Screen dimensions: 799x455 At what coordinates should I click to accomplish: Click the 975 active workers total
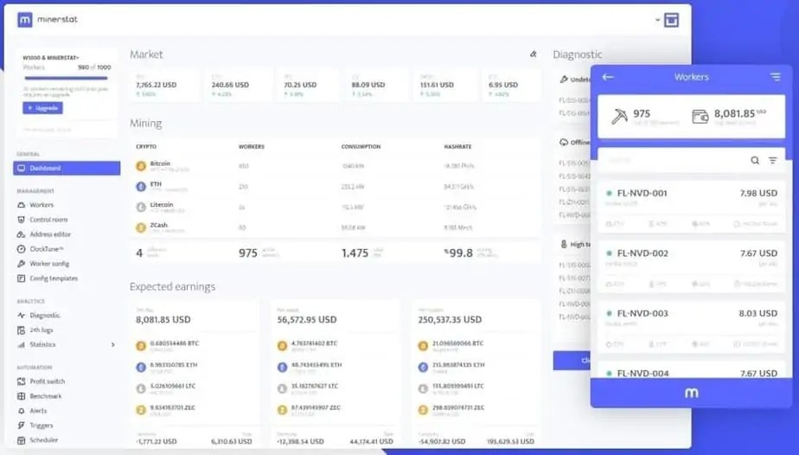(x=248, y=253)
